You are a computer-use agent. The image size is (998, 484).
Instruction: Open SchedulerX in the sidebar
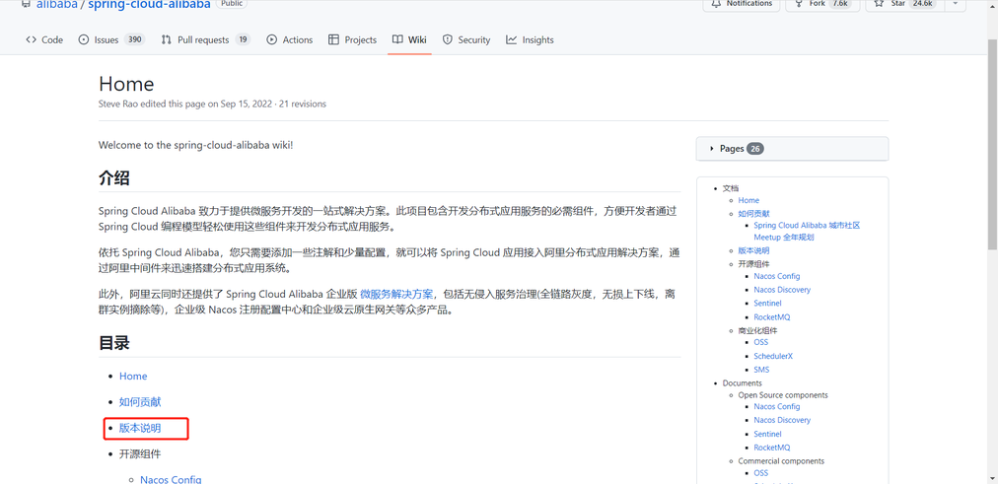pyautogui.click(x=773, y=356)
